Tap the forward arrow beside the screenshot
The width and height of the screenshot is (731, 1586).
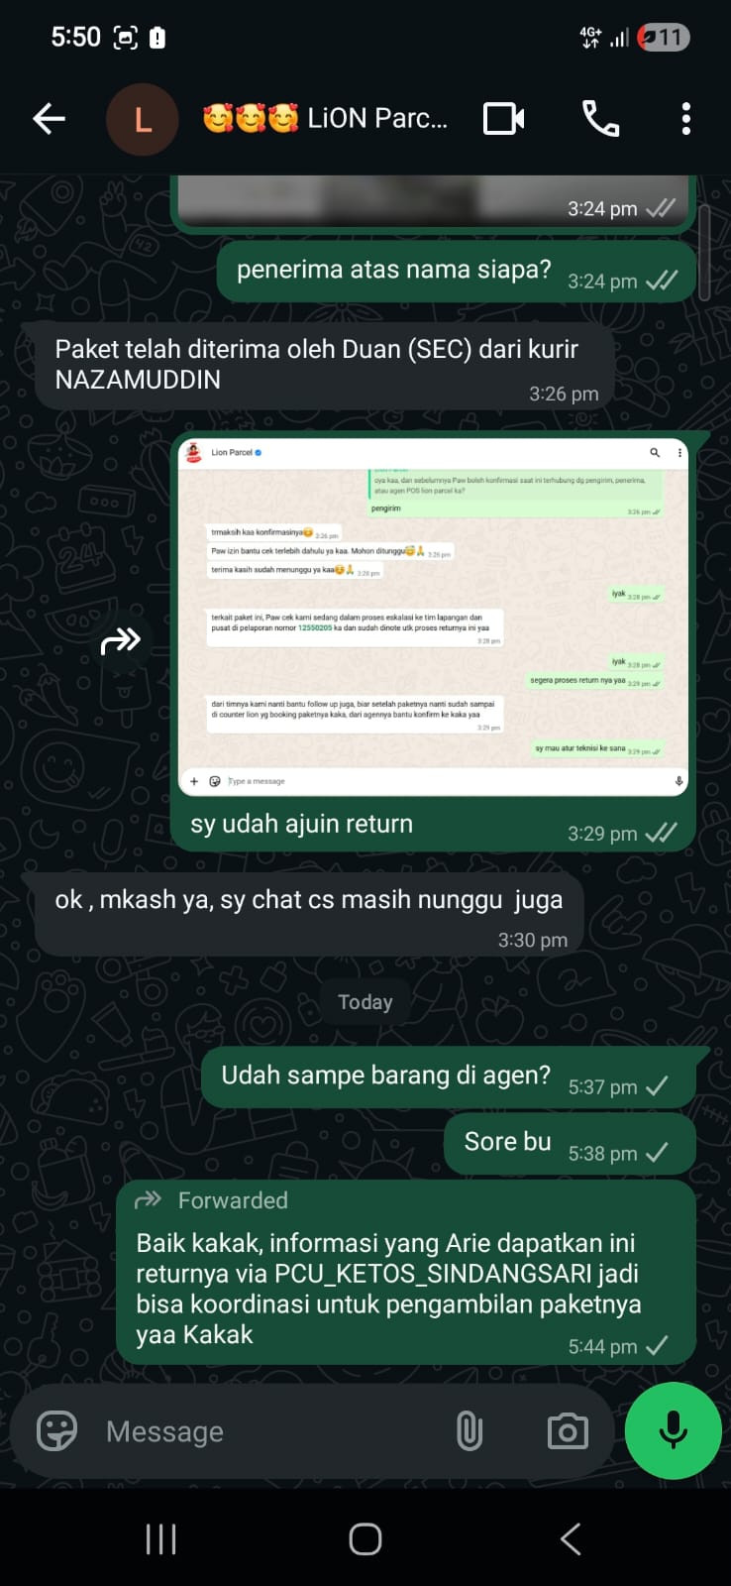coord(121,641)
